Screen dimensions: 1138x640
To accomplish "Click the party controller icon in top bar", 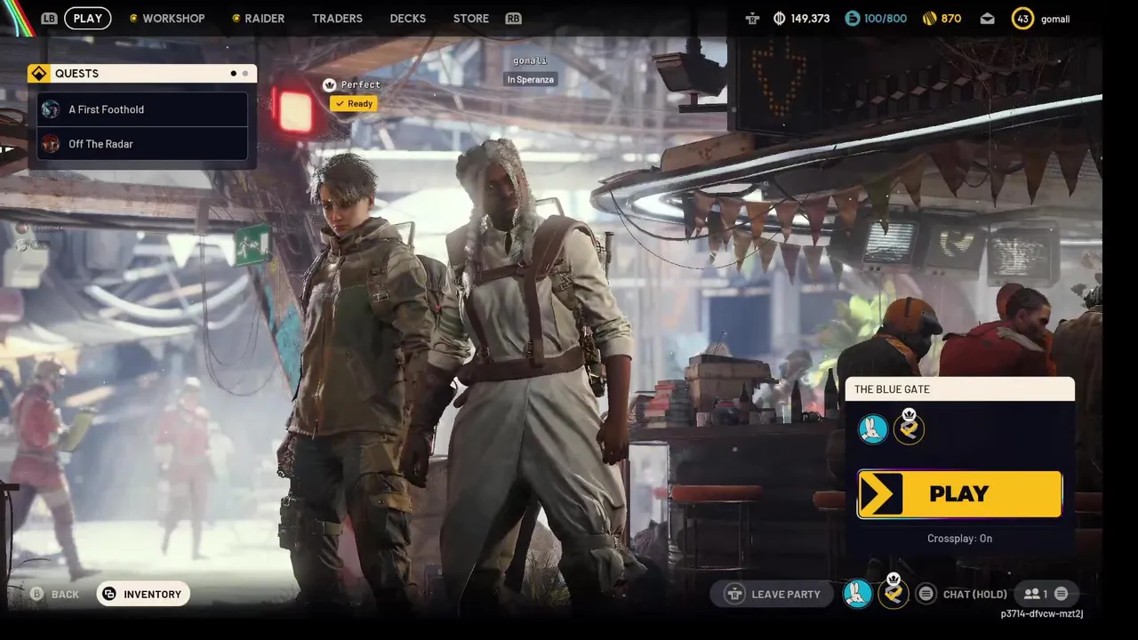I will click(x=752, y=18).
